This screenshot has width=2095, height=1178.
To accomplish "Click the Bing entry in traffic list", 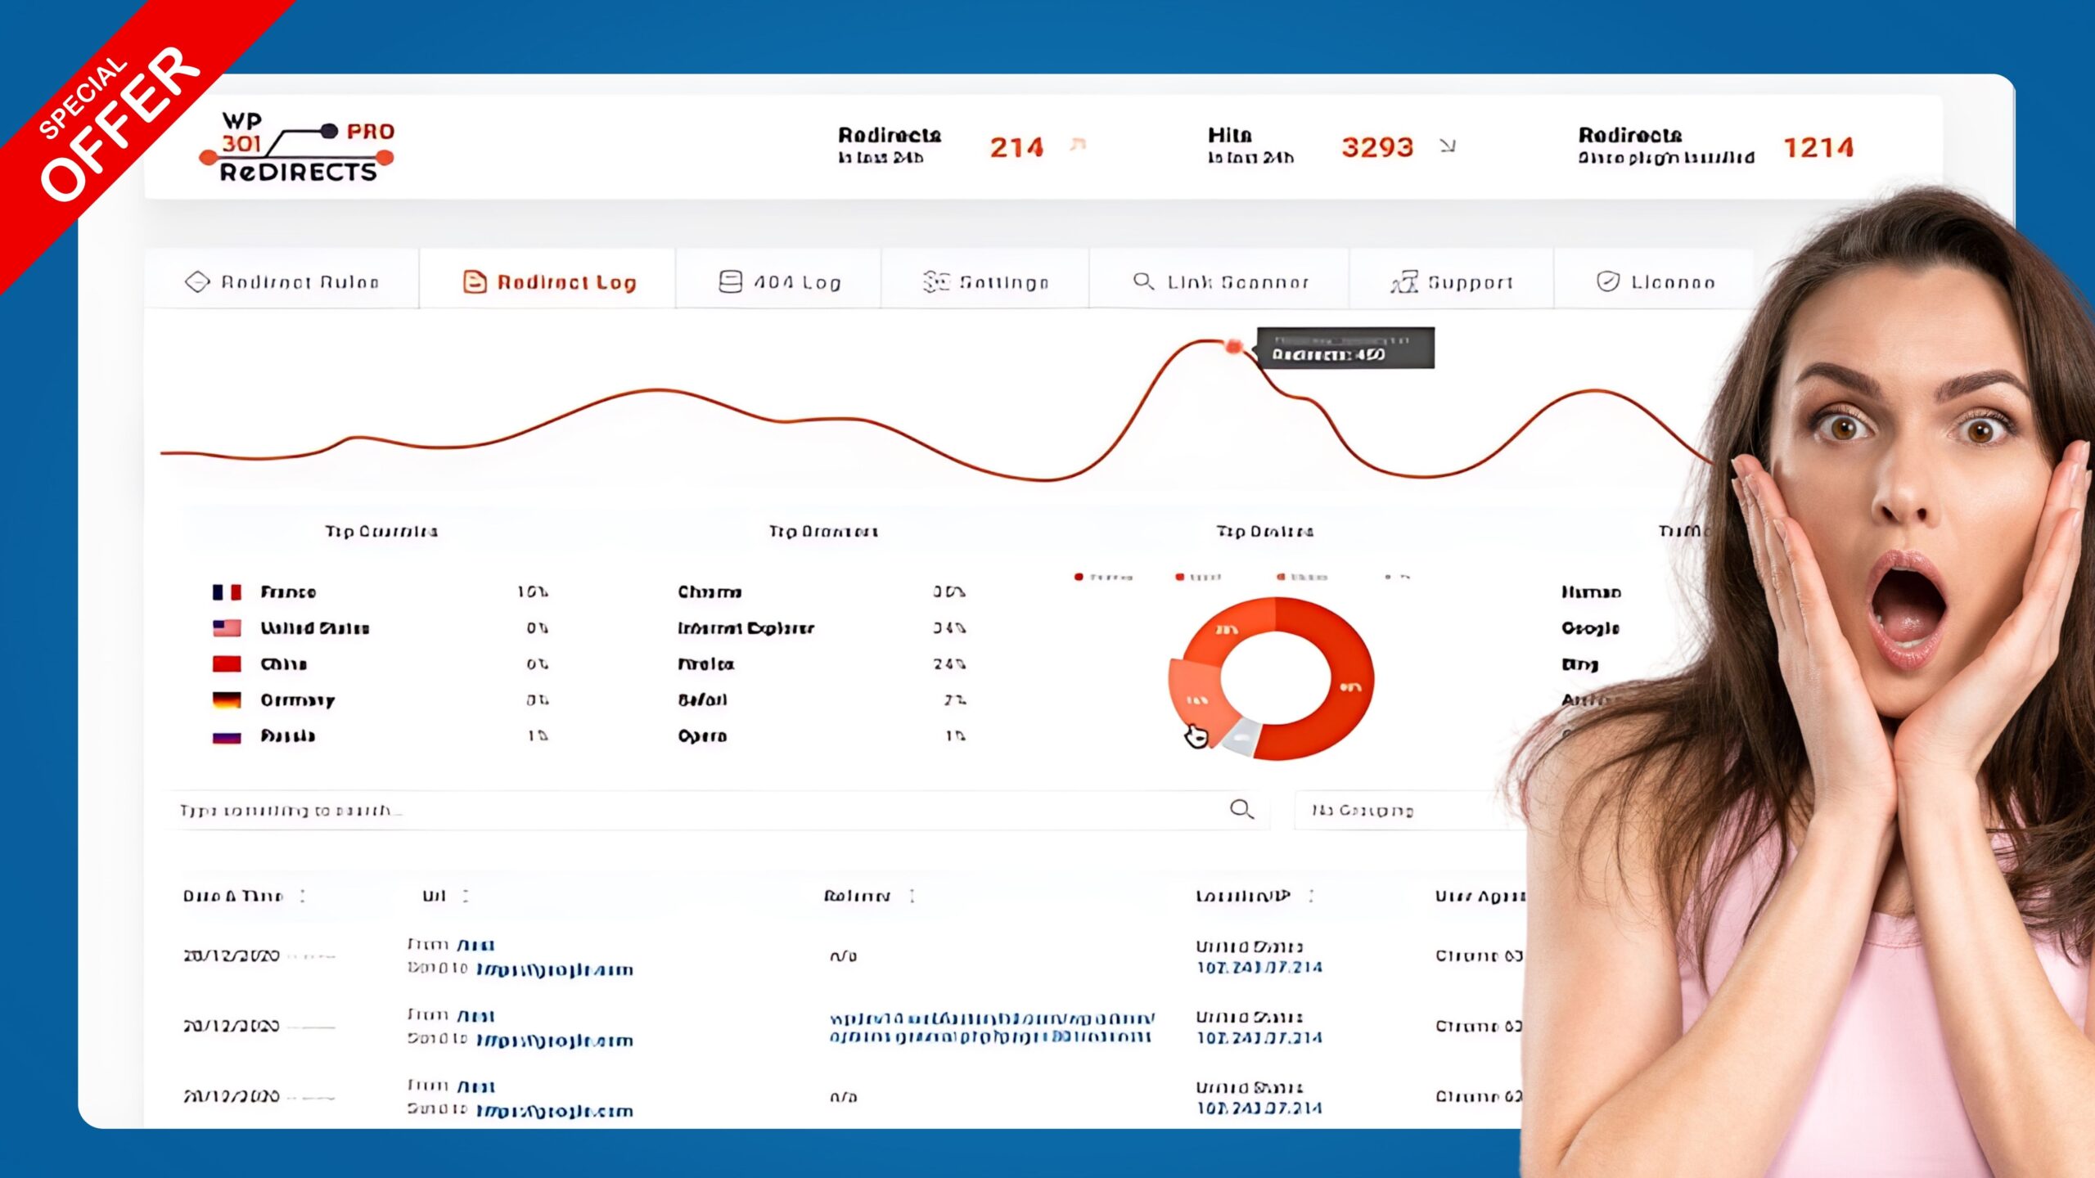I will (1579, 663).
